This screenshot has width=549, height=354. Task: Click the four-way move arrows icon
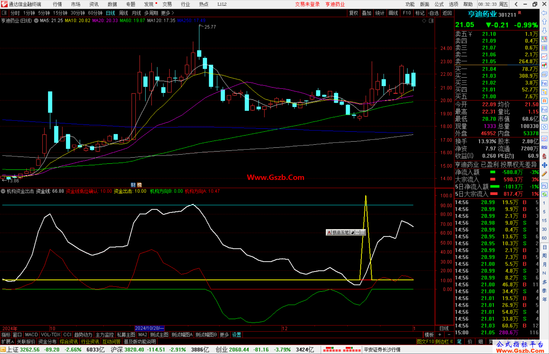coord(544,165)
